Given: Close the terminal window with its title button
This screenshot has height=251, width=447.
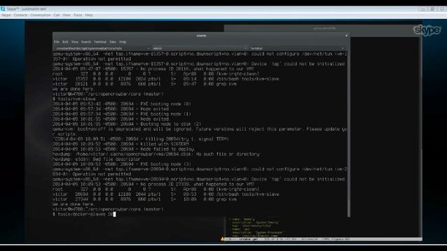Looking at the screenshot, I should (x=346, y=36).
